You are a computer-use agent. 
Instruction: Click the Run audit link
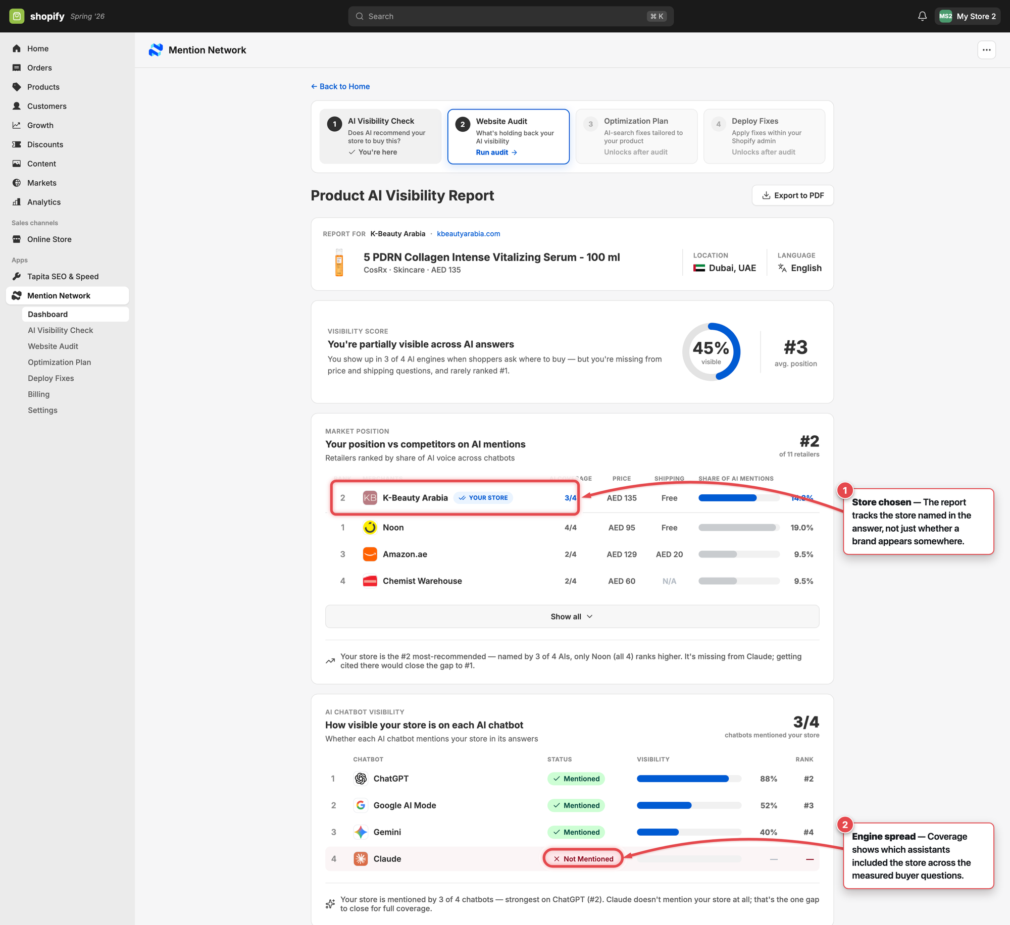pos(496,152)
